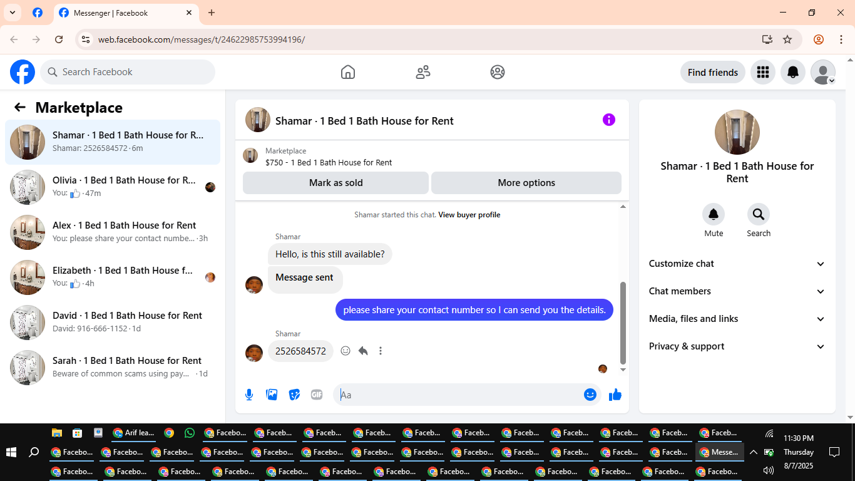Open the Facebook menu grid icon
The image size is (855, 481).
pos(763,72)
